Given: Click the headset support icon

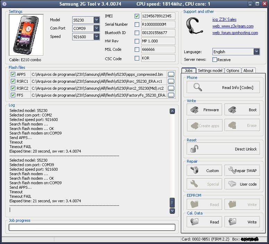Looking at the screenshot, I should click(194, 26).
